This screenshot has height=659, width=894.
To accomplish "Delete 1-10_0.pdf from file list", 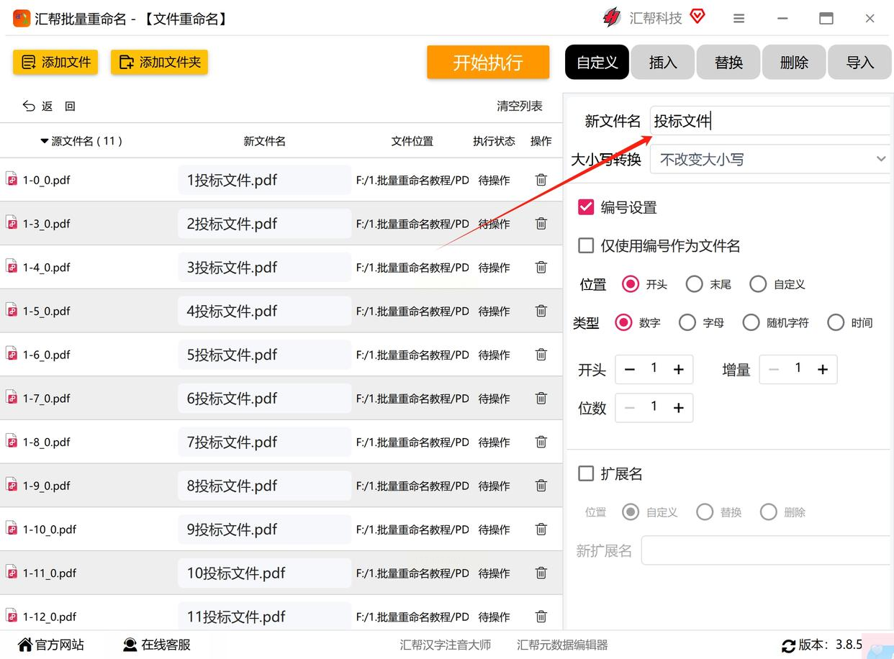I will [x=541, y=529].
